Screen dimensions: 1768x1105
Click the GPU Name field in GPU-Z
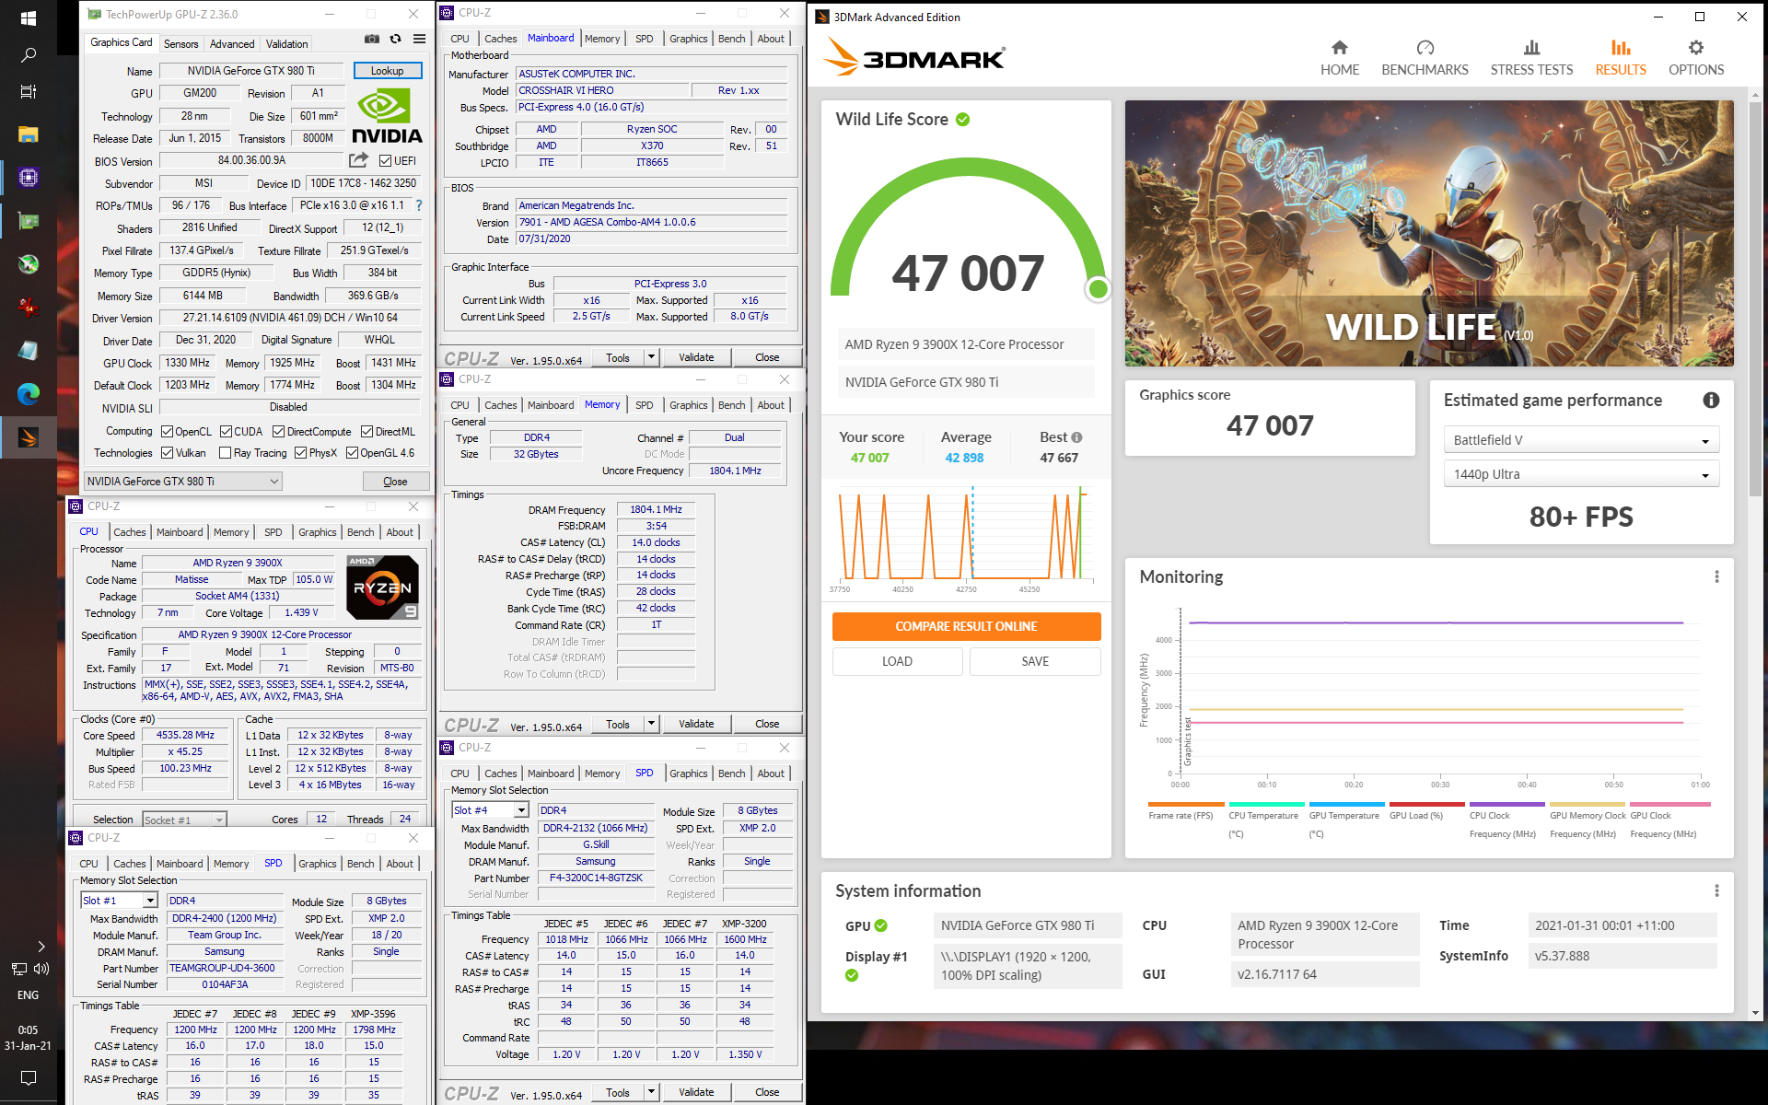coord(251,71)
